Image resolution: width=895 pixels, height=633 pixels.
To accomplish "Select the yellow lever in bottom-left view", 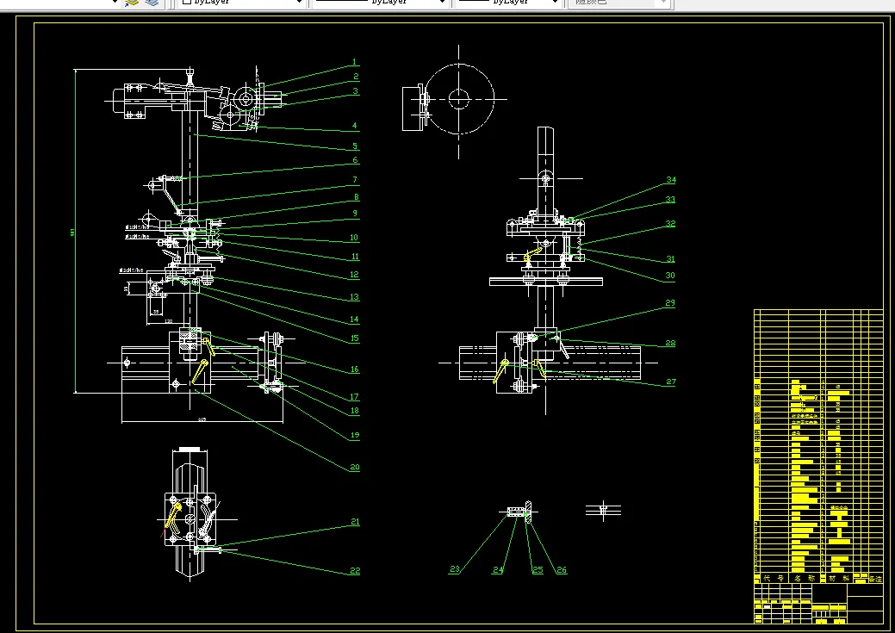I will (173, 515).
